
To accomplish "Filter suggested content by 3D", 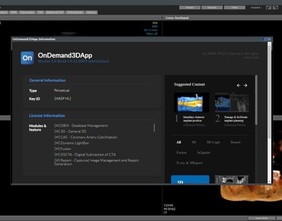I will (x=193, y=142).
